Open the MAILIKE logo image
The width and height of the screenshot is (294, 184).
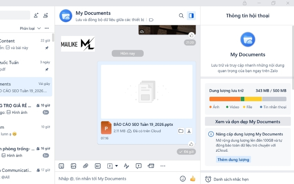coord(78,44)
